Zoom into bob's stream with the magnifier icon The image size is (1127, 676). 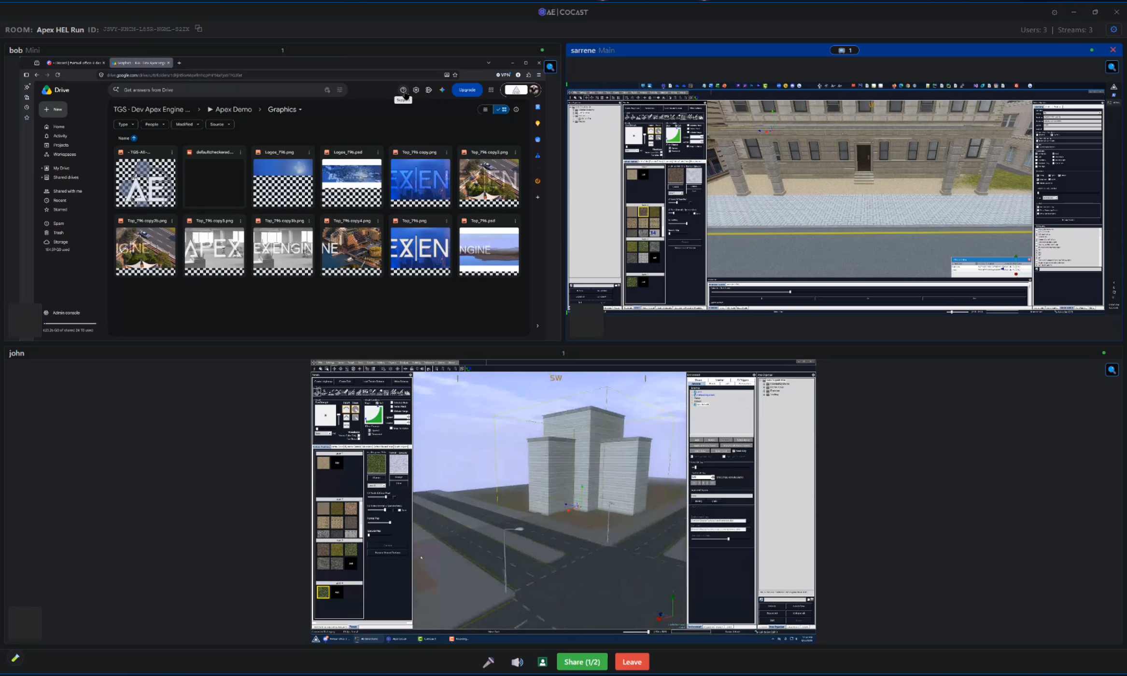pyautogui.click(x=550, y=67)
